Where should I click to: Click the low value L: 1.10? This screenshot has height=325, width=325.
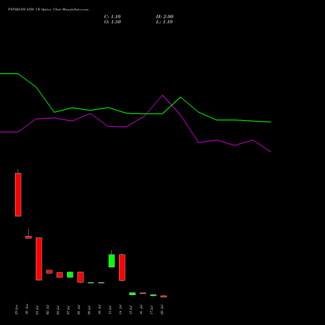click(164, 22)
